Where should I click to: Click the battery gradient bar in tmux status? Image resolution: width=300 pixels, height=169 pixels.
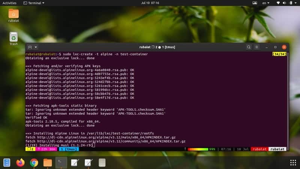(x=198, y=149)
